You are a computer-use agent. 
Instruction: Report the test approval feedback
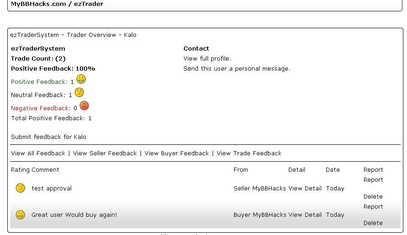pyautogui.click(x=373, y=180)
